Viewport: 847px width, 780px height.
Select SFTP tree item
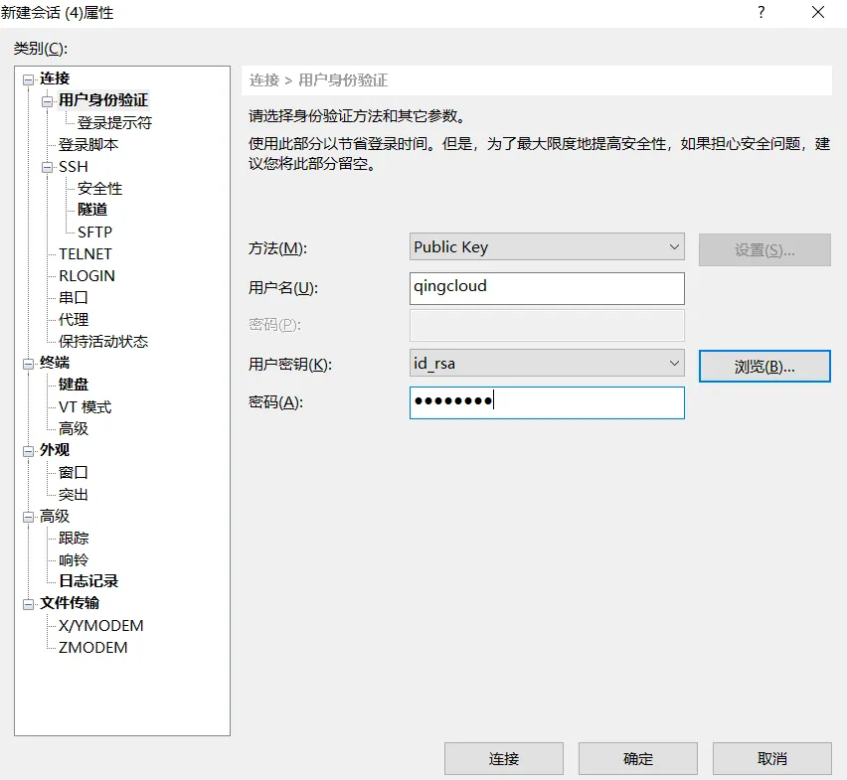(94, 233)
